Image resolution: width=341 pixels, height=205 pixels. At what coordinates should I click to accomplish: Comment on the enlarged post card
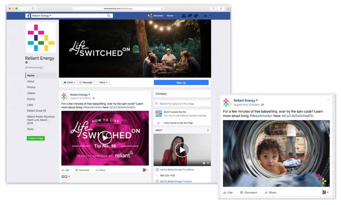point(248,192)
